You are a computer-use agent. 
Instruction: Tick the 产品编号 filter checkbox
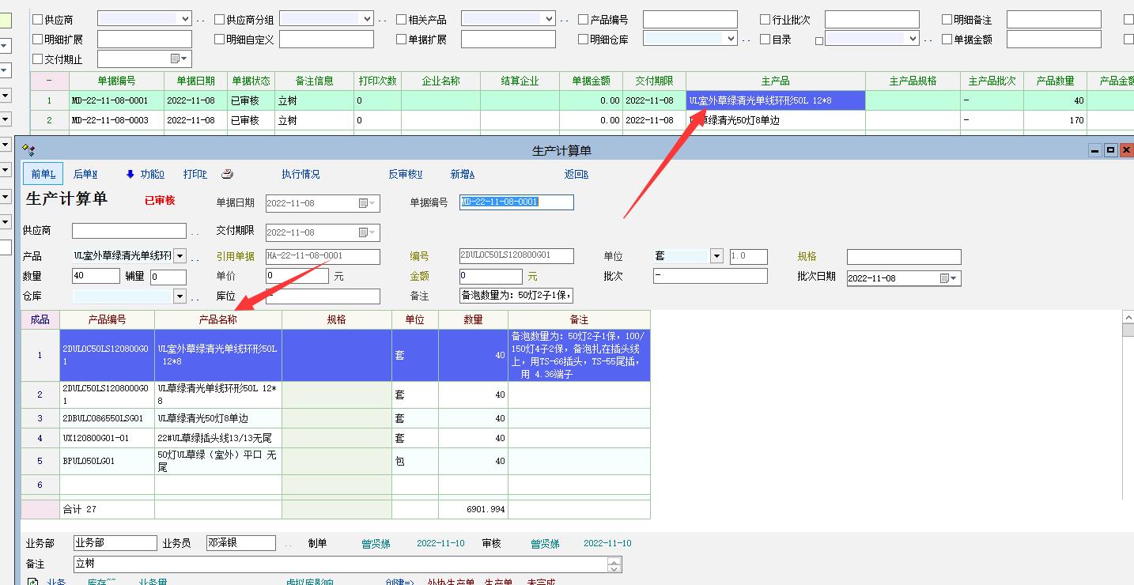(584, 20)
